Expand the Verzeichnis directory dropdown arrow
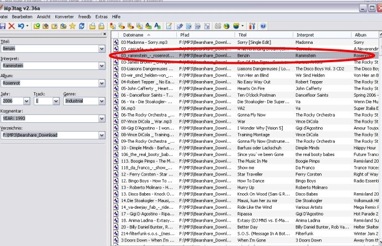The image size is (382, 246). tap(102, 135)
